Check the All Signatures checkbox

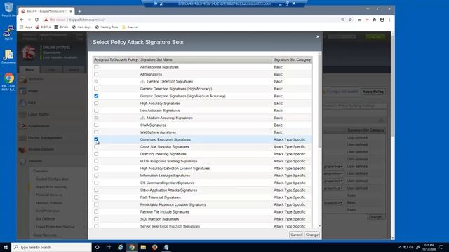[96, 74]
